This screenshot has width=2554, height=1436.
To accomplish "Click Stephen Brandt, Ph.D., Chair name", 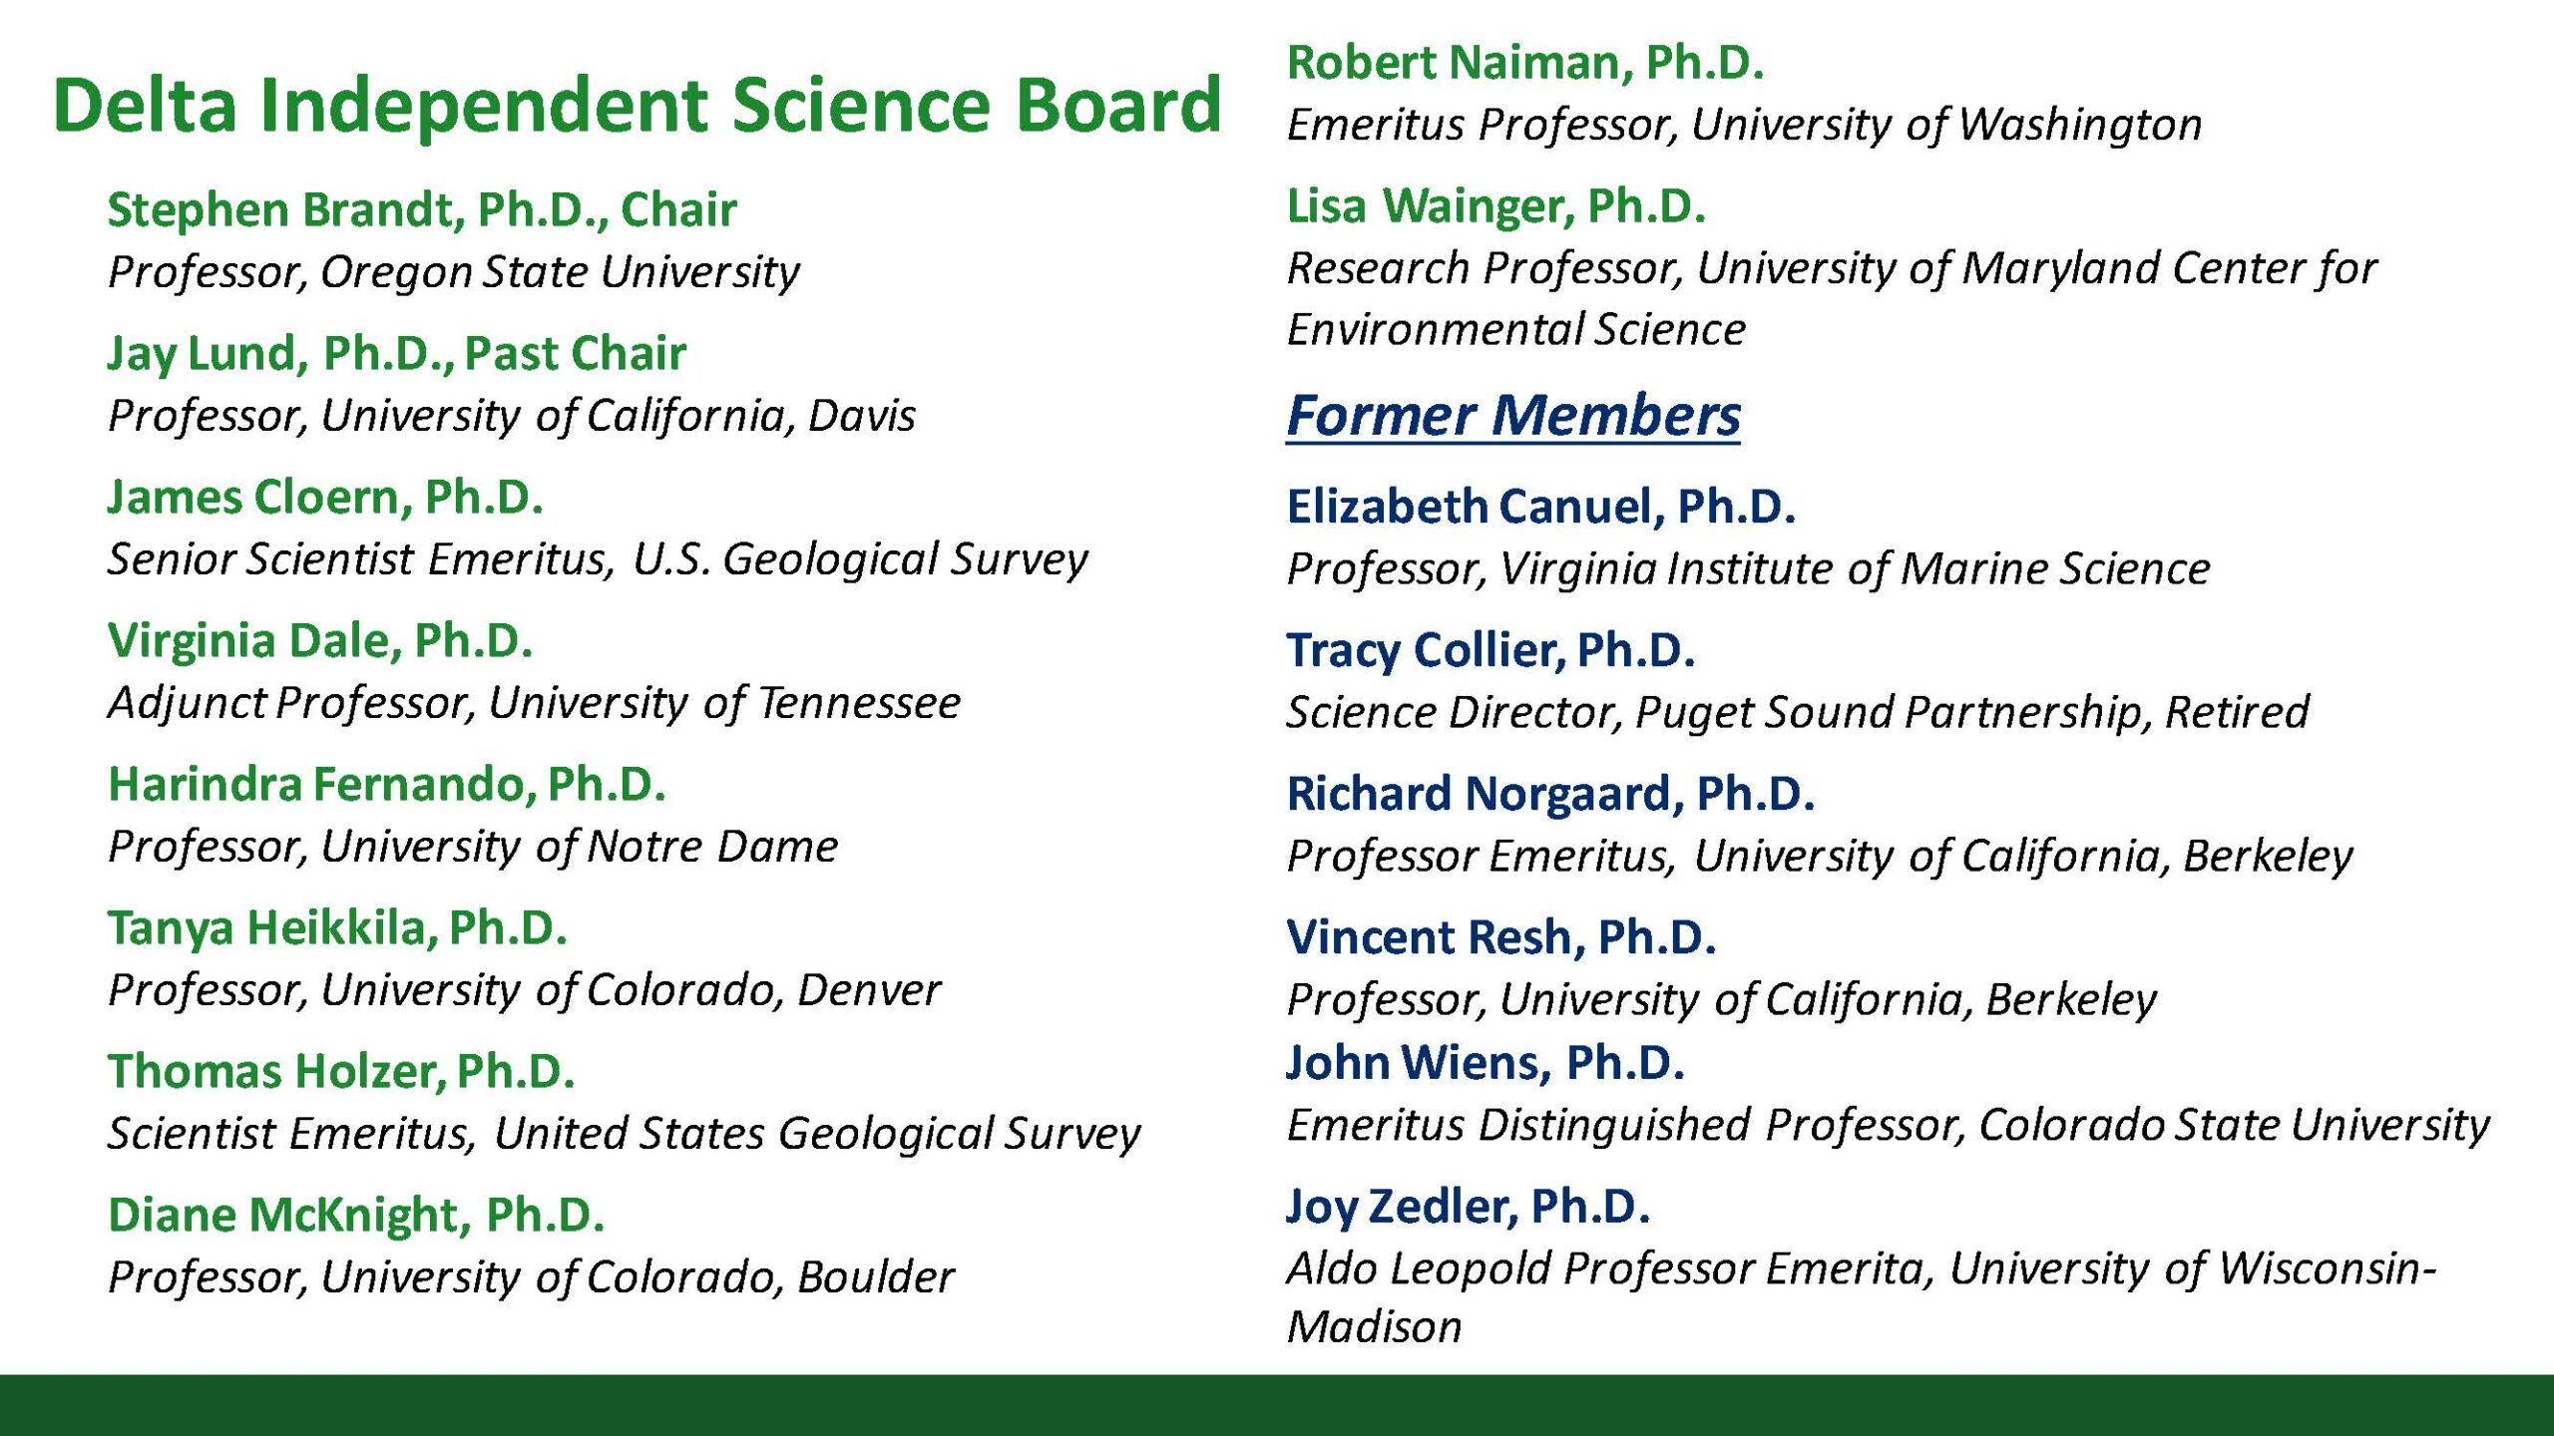I will pos(422,210).
